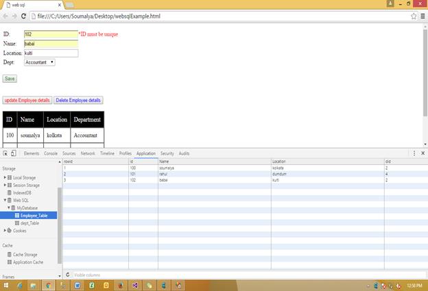
Task: Click the ID input field
Action: pyautogui.click(x=51, y=34)
